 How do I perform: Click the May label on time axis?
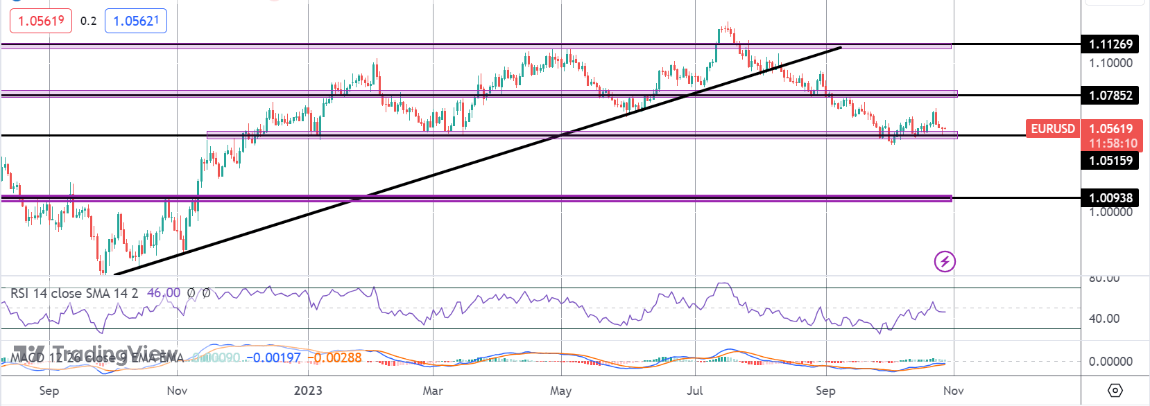coord(560,391)
